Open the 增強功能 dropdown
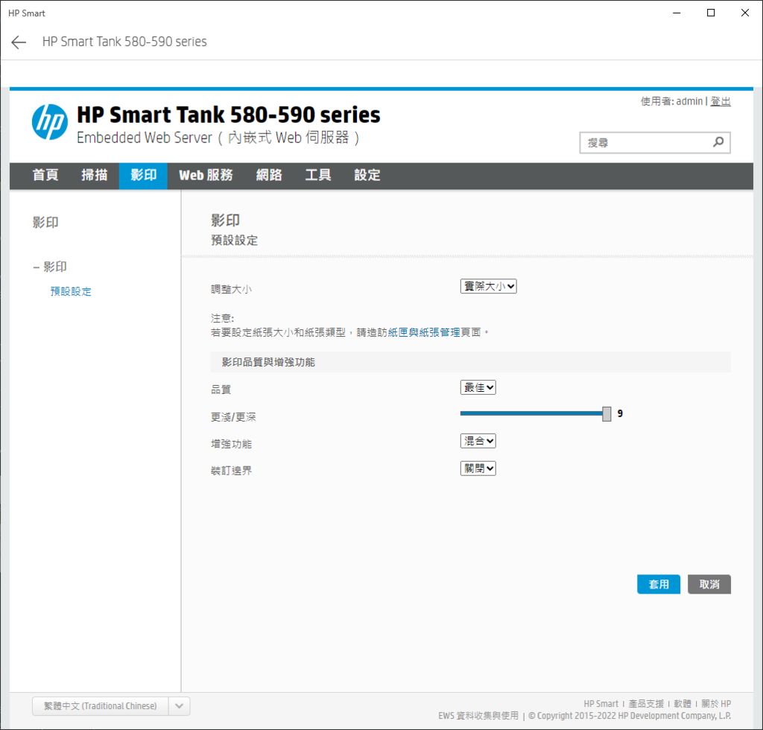This screenshot has height=730, width=763. 478,441
